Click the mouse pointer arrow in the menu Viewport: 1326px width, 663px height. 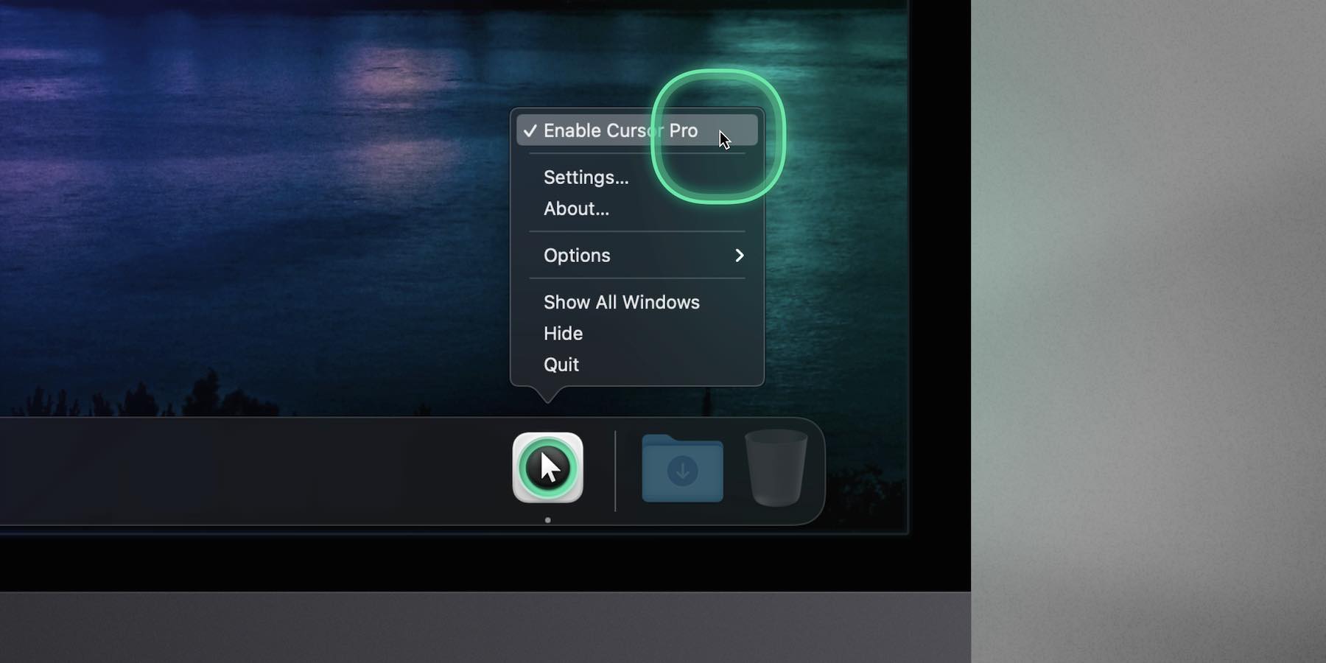coord(724,140)
